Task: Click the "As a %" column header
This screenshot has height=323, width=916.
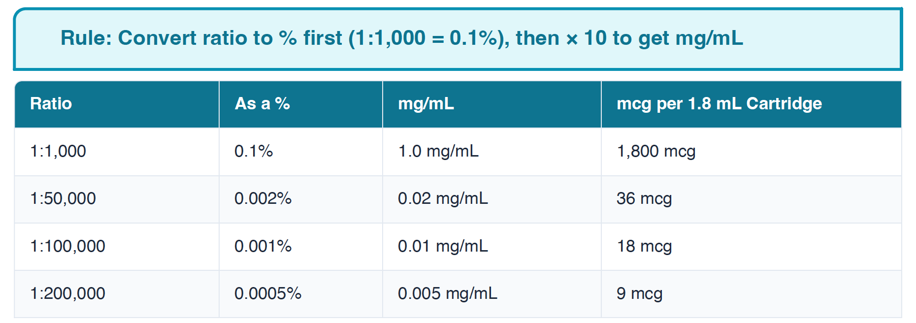Action: click(x=262, y=104)
